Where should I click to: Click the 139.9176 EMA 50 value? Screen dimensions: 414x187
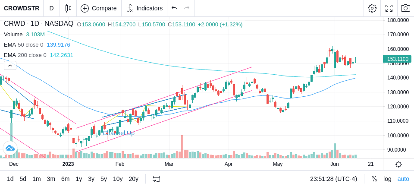point(58,45)
